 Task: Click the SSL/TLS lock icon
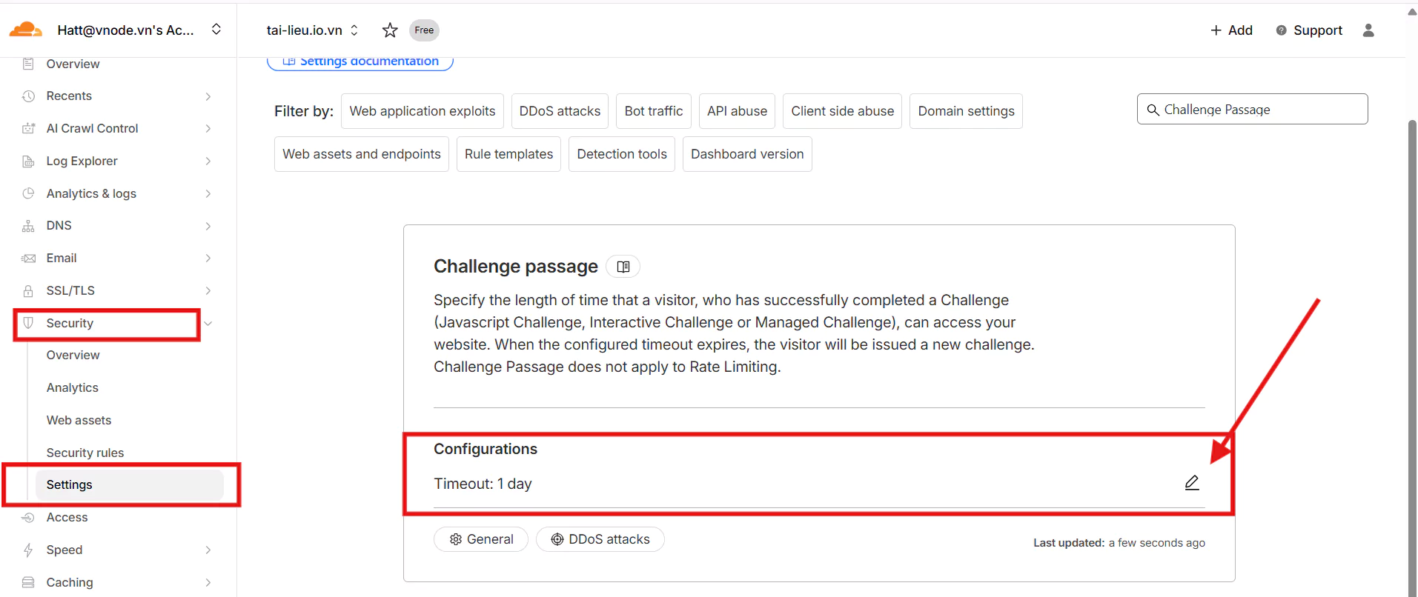(28, 291)
